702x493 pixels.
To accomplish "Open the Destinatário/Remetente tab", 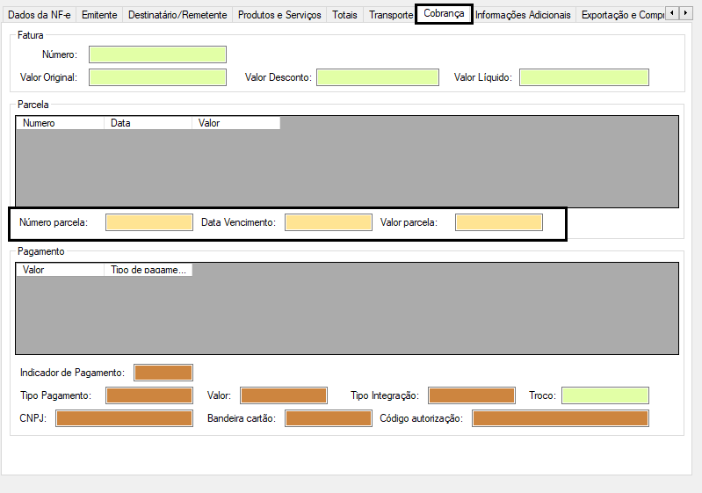I will point(177,15).
